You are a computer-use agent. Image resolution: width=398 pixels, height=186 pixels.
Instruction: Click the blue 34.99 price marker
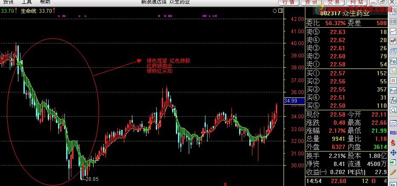click(x=294, y=101)
